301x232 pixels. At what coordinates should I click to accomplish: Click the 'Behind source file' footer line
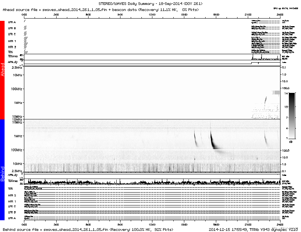click(x=88, y=229)
